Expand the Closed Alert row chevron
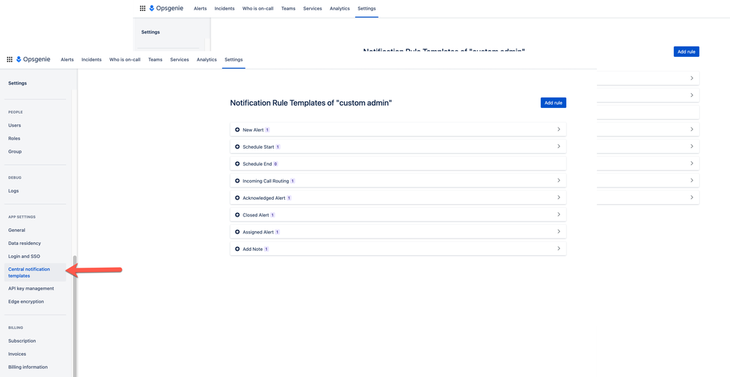The height and width of the screenshot is (377, 730). pos(559,214)
